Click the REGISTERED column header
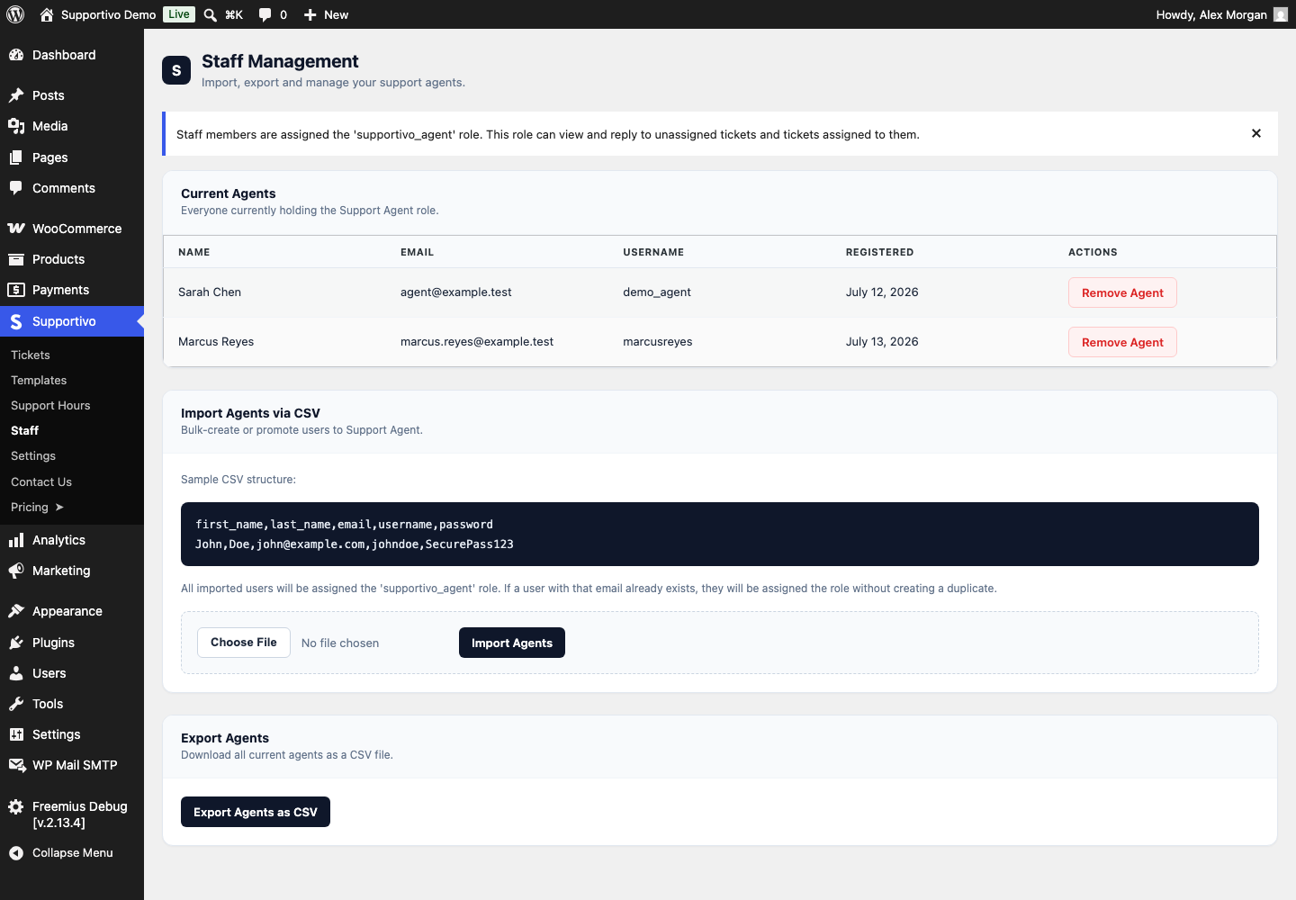The width and height of the screenshot is (1296, 900). pos(879,253)
